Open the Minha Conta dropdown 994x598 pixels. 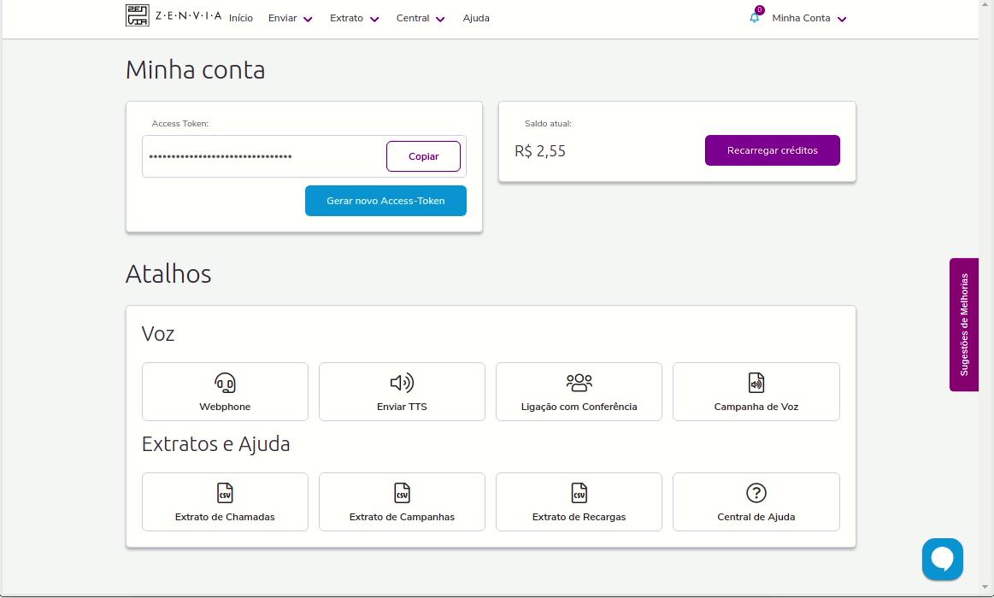(809, 19)
